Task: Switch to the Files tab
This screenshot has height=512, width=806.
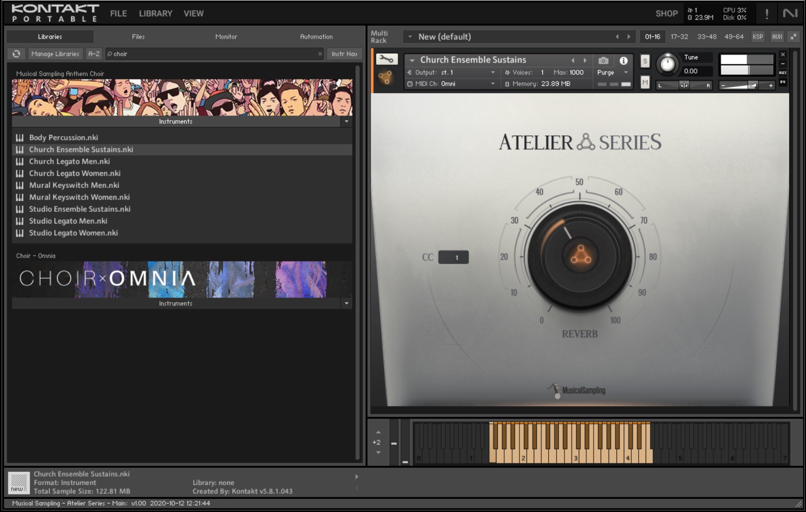Action: (138, 37)
